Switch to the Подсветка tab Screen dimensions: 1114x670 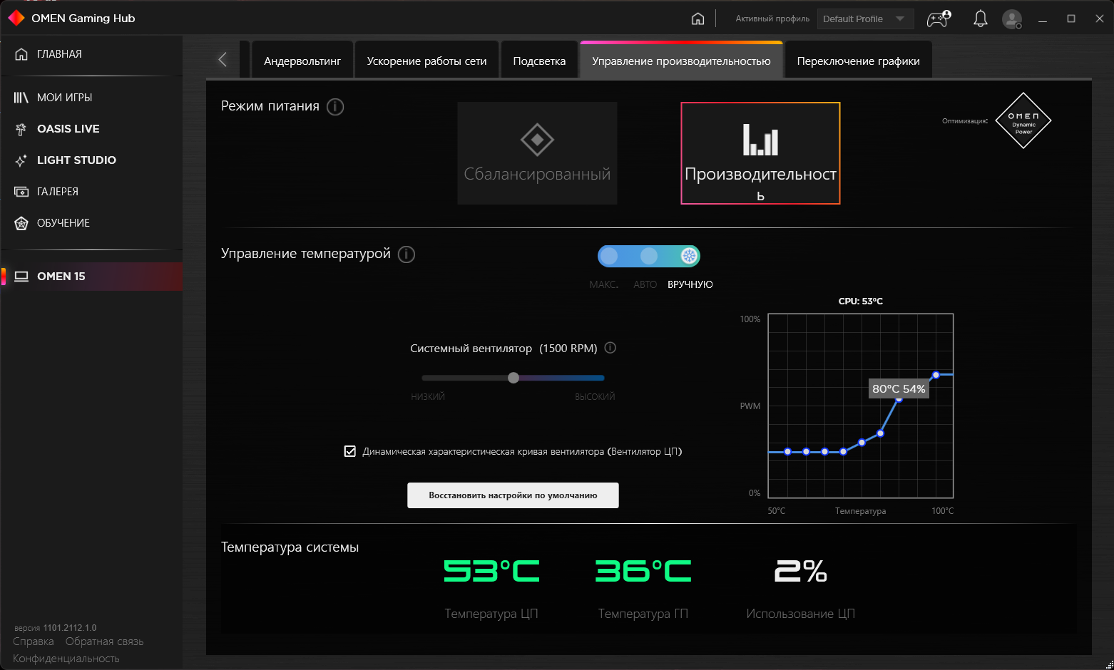(539, 61)
